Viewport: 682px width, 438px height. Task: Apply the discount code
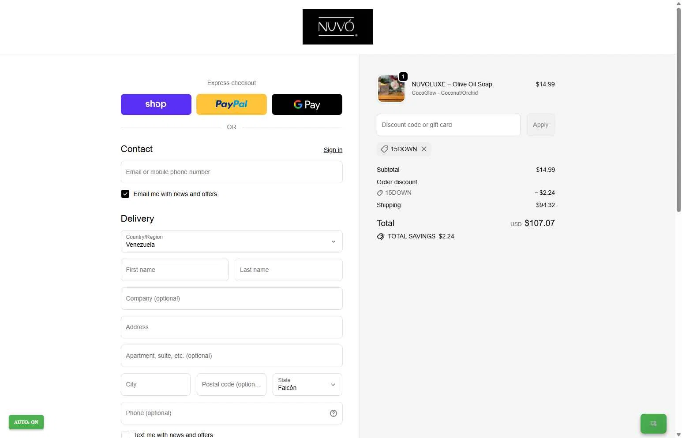click(x=540, y=125)
